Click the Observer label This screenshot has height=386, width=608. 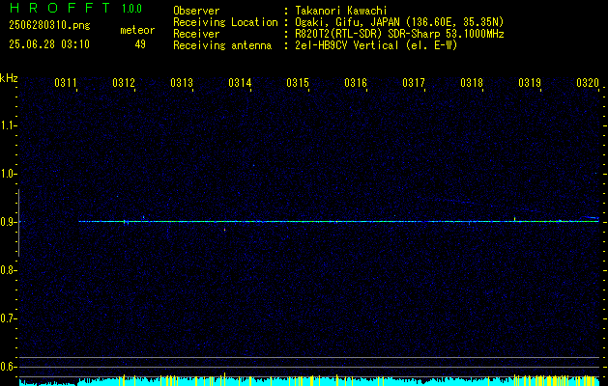tap(196, 11)
